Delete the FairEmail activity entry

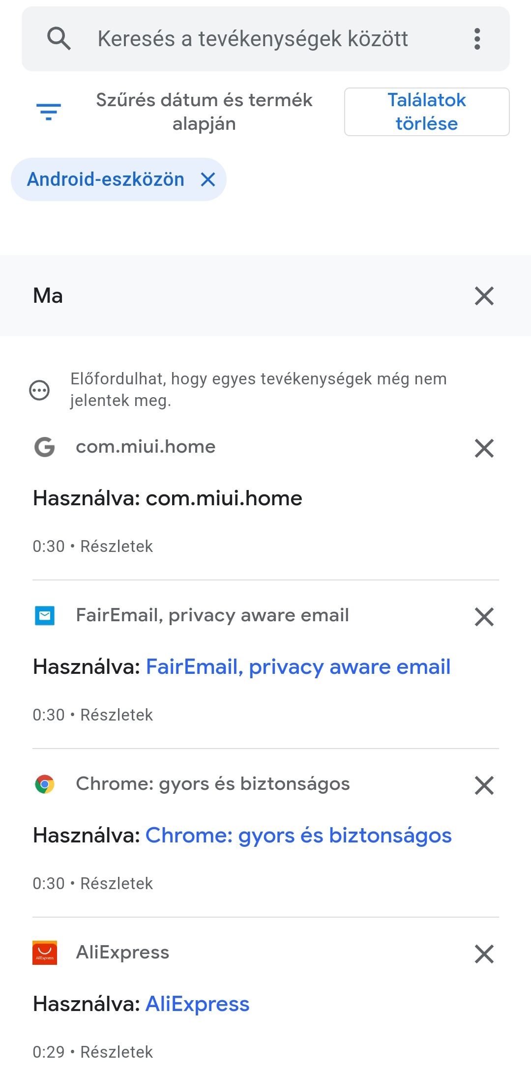484,616
